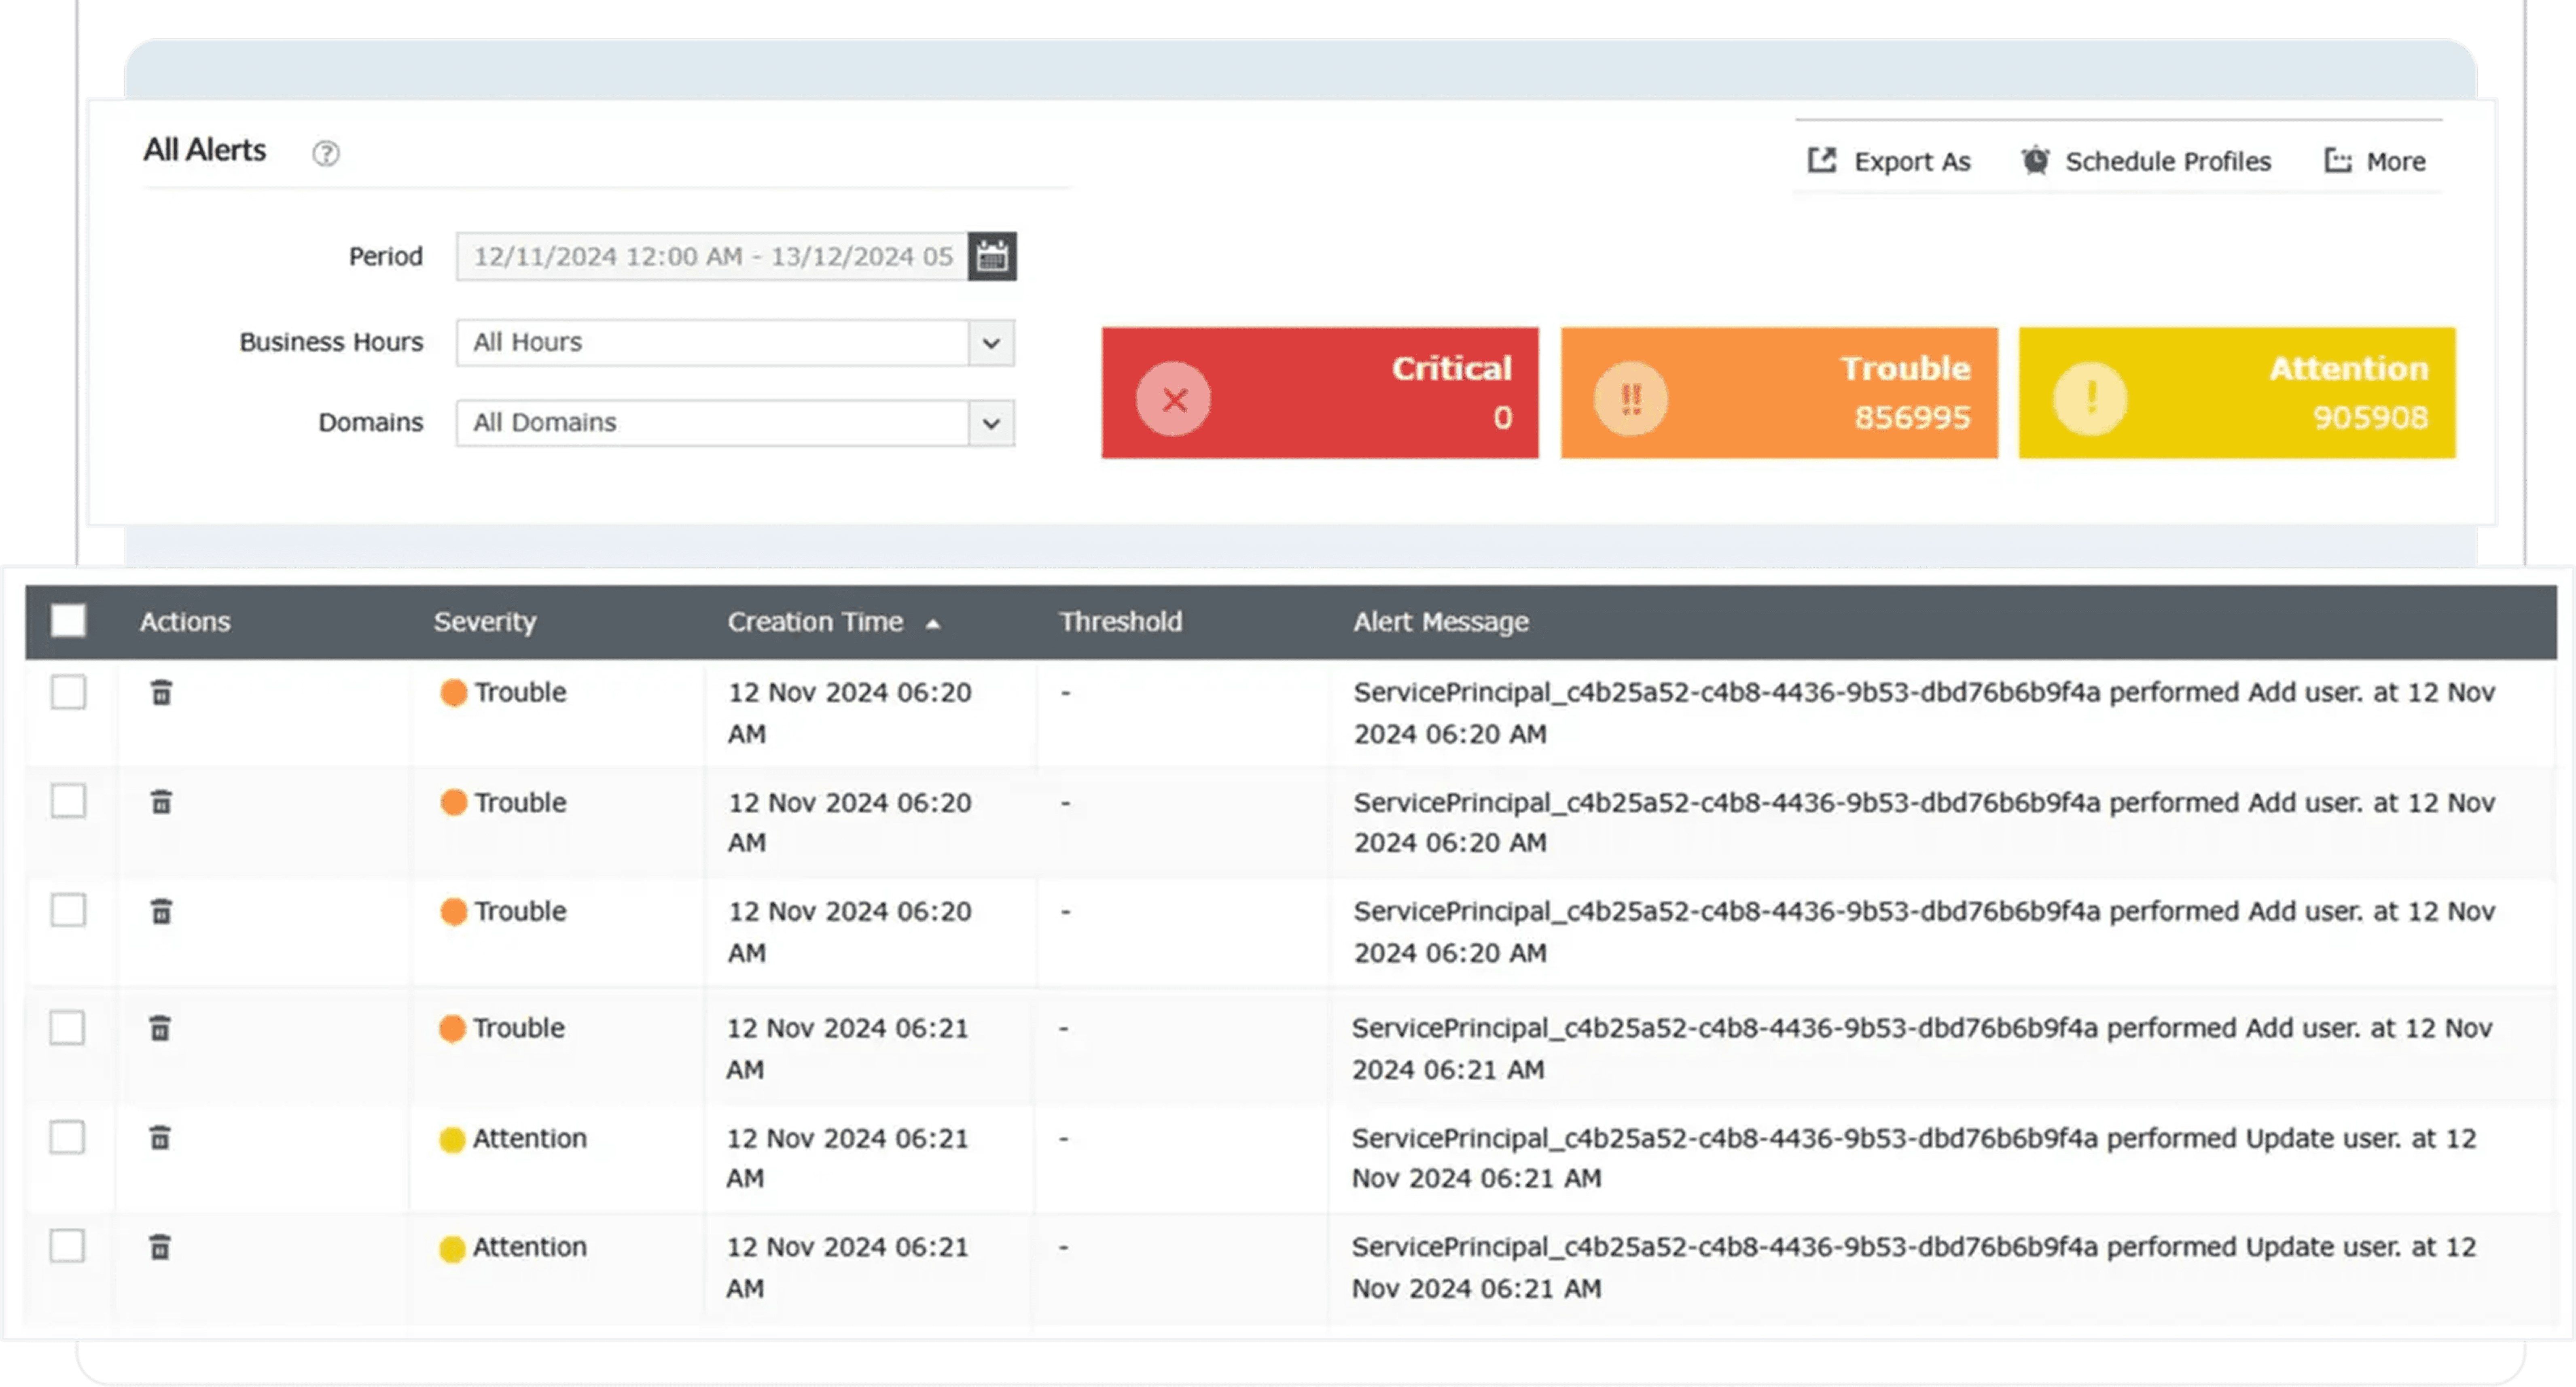Tick the select-all checkbox in table header
2576x1387 pixels.
(x=68, y=621)
